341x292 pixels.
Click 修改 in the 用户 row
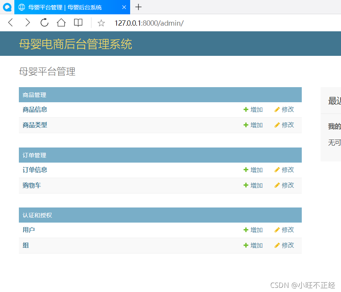[284, 230]
